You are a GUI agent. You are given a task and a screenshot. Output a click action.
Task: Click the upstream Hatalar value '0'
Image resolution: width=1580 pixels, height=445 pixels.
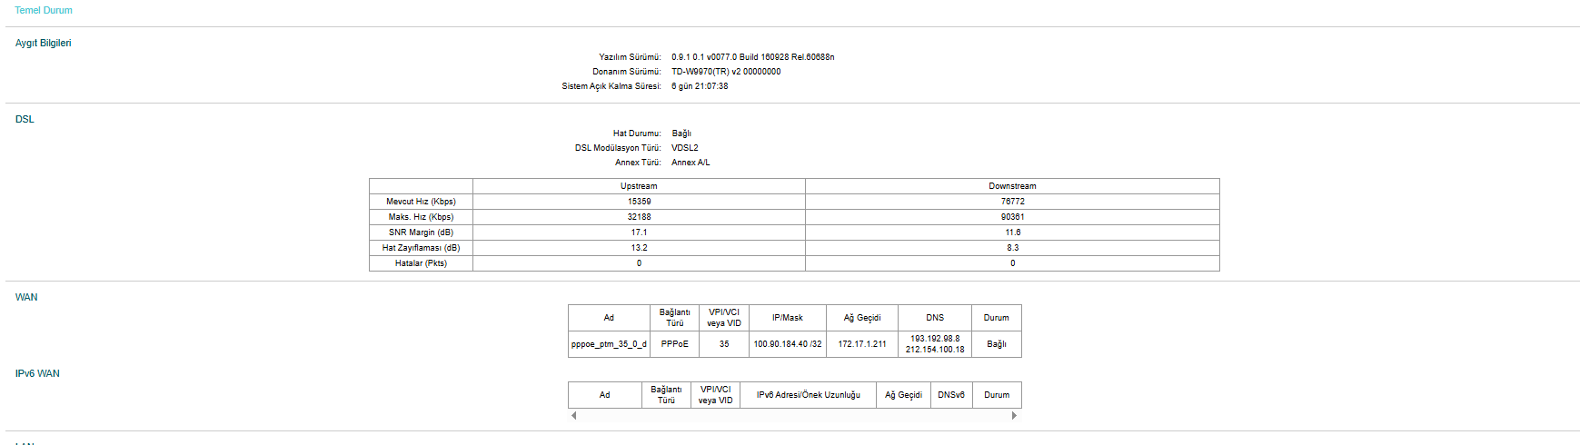(x=639, y=263)
